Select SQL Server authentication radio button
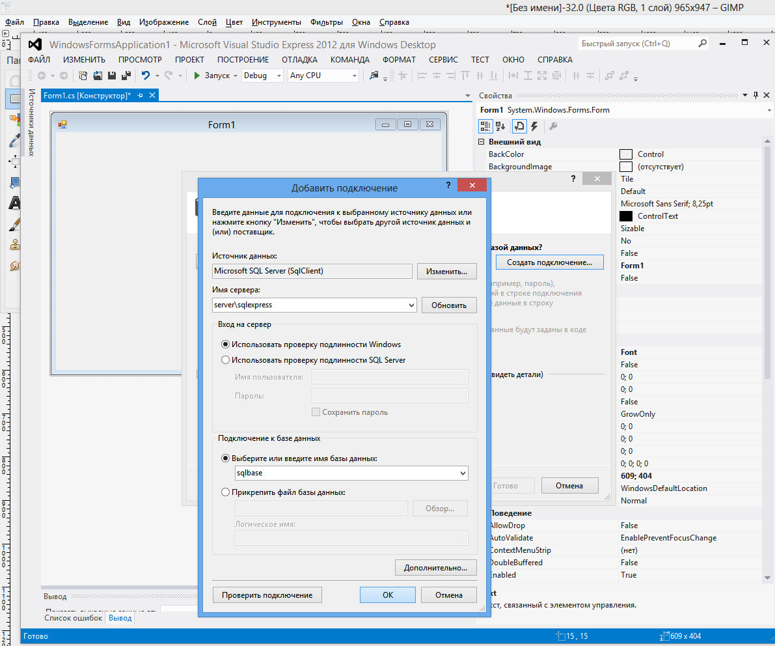The height and width of the screenshot is (646, 775). pos(225,360)
